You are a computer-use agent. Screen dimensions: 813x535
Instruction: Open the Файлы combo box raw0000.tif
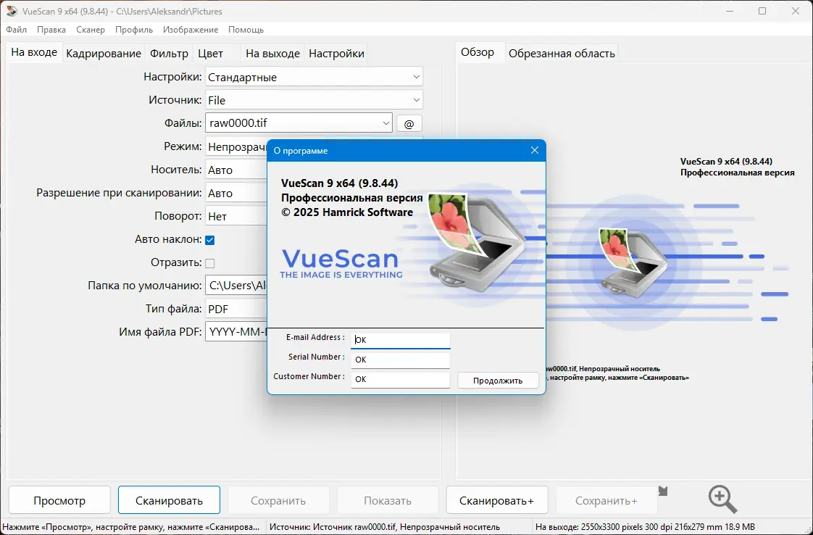coord(299,123)
